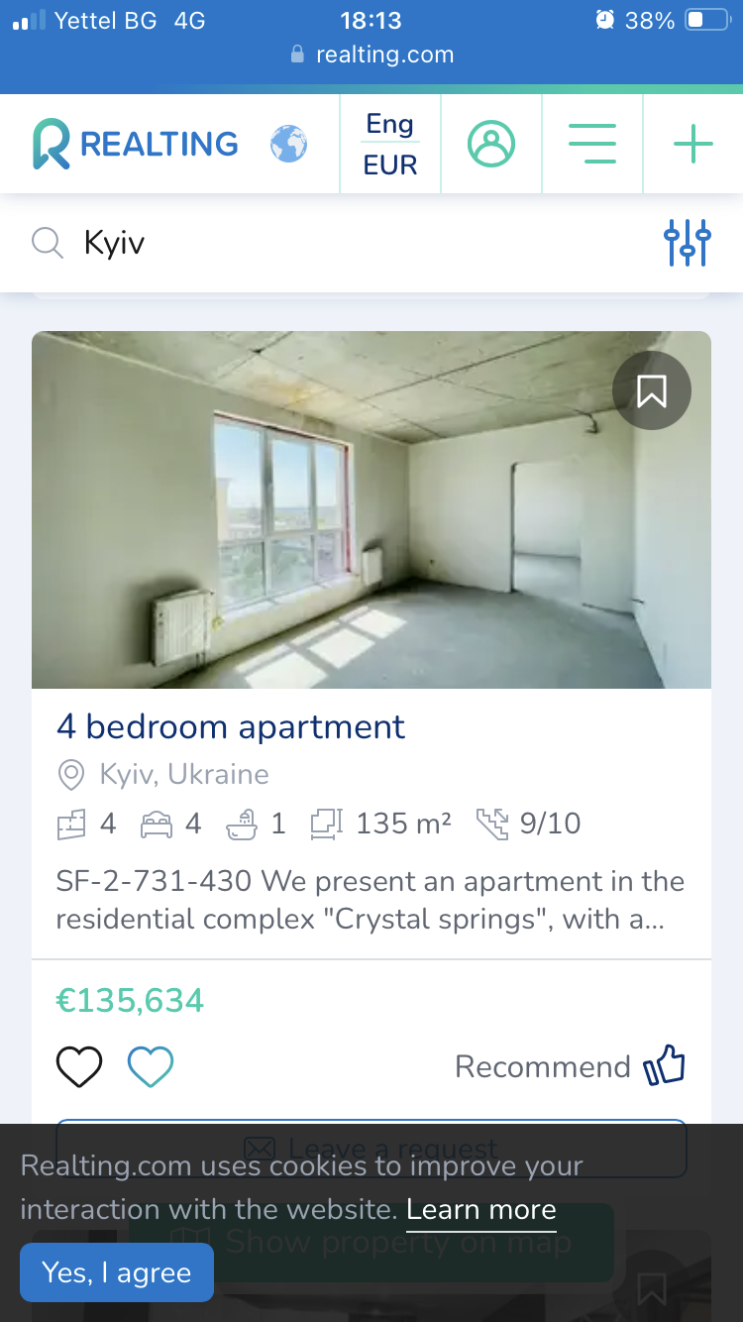View the apartment photo thumbnail
This screenshot has height=1322, width=743.
click(371, 509)
